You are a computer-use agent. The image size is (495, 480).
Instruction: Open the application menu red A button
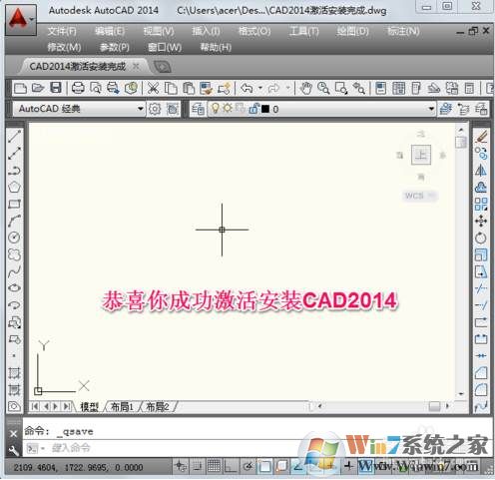click(x=20, y=19)
